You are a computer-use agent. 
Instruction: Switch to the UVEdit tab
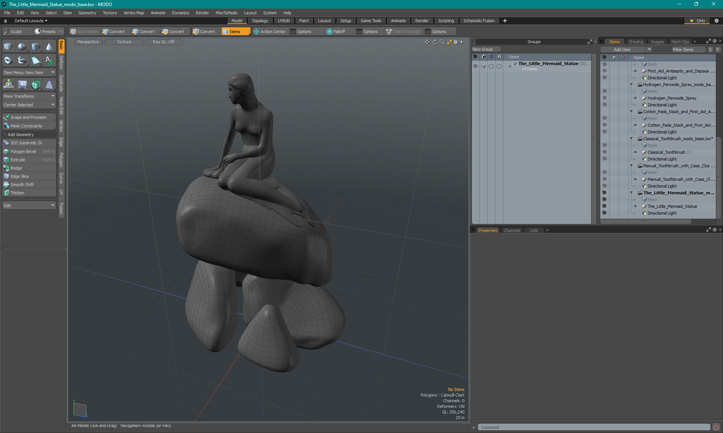(284, 21)
